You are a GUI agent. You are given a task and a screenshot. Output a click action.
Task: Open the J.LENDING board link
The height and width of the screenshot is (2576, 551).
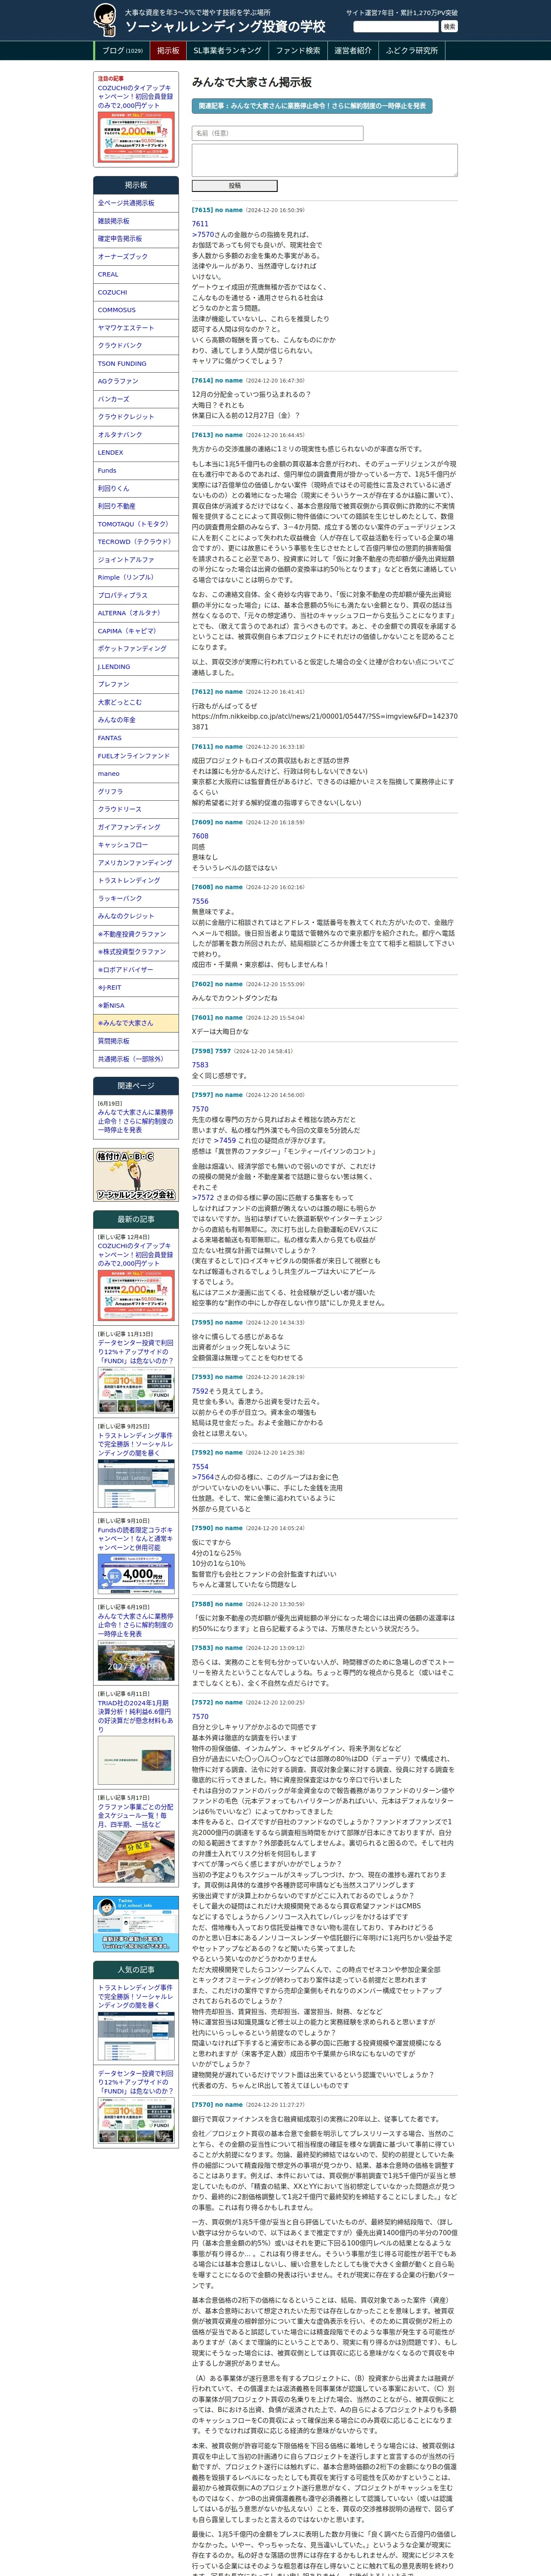pyautogui.click(x=136, y=667)
